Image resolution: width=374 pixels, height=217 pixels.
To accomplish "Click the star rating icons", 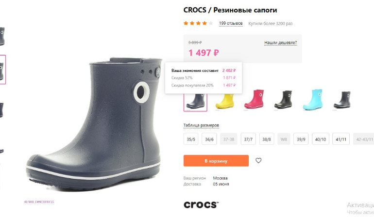I will [198, 23].
